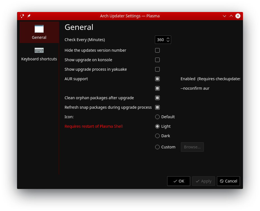Toggle Clean orphan packages after upgrade
The width and height of the screenshot is (260, 211).
(157, 98)
